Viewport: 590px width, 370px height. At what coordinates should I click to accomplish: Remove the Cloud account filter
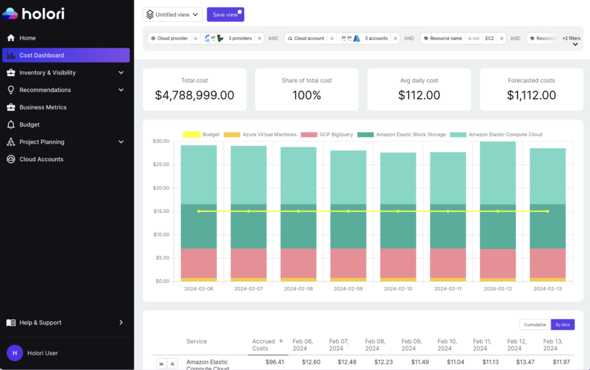pyautogui.click(x=395, y=39)
